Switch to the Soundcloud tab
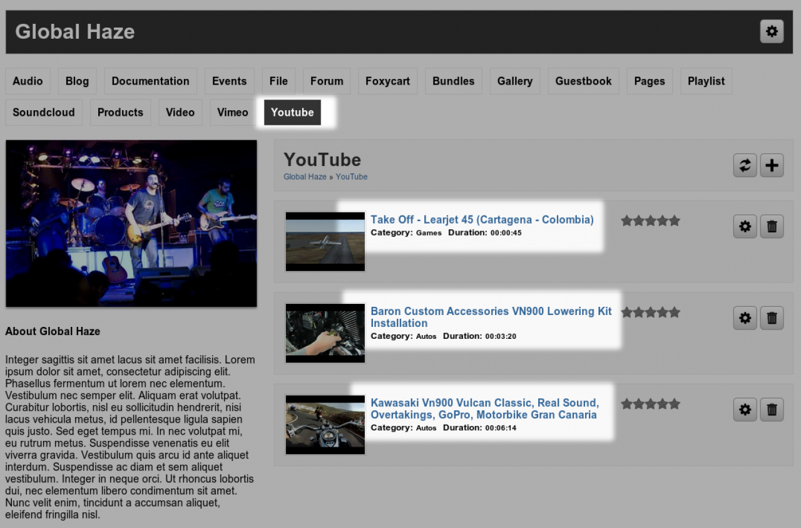This screenshot has width=801, height=528. [44, 113]
